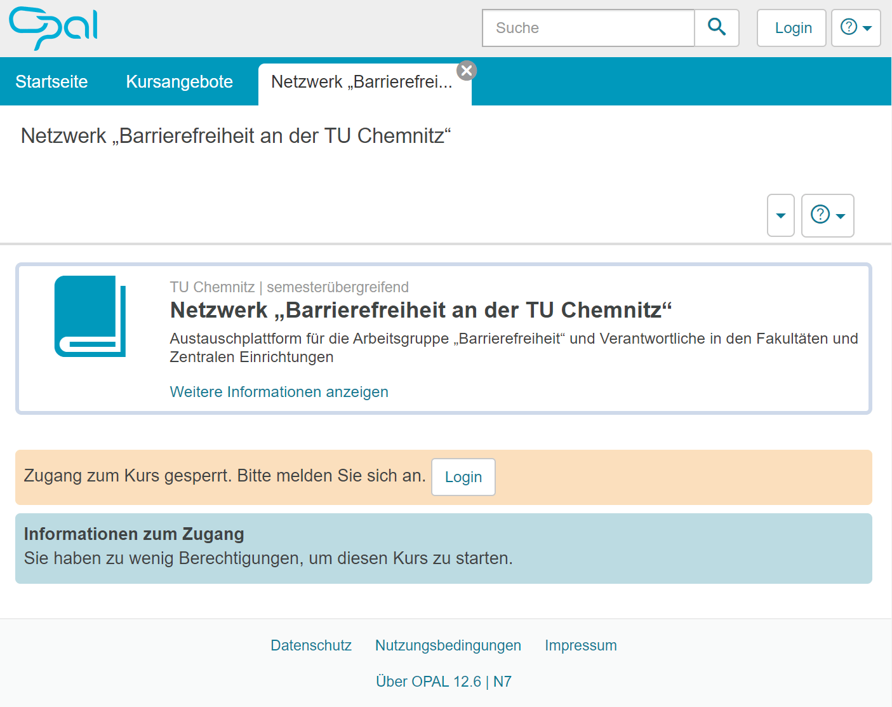Screen dimensions: 892x707
Task: Select the Netzwerk „Barrierefrei... tab
Action: click(x=362, y=82)
